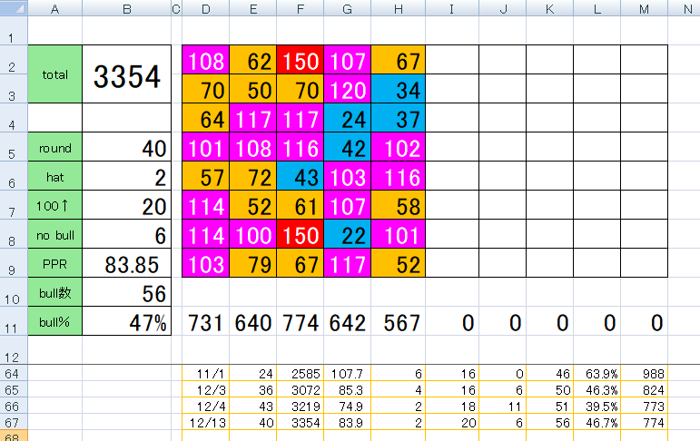Select the orange cell with score 50

click(253, 89)
